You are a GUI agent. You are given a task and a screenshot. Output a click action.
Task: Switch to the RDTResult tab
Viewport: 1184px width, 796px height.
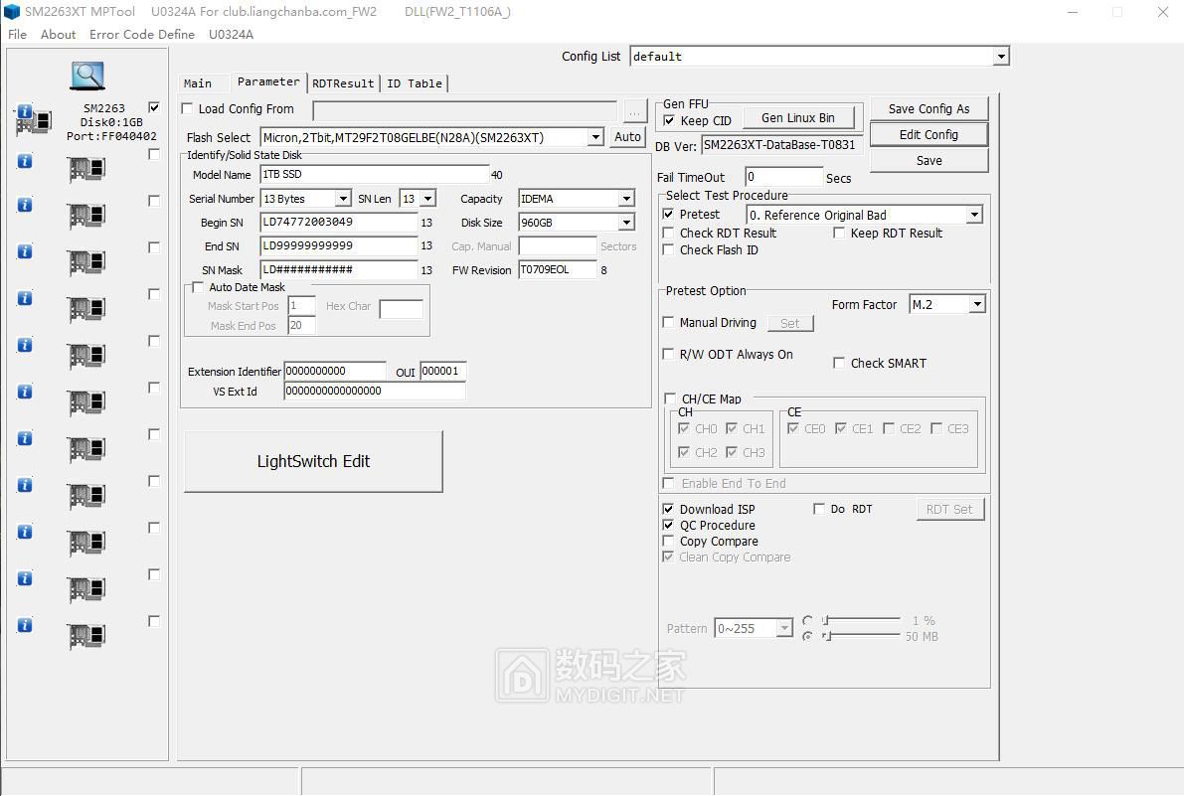343,83
